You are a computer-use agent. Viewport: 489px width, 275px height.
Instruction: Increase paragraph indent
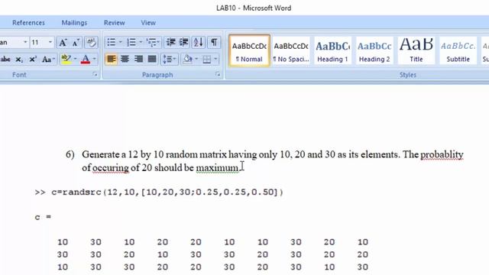[x=183, y=43]
